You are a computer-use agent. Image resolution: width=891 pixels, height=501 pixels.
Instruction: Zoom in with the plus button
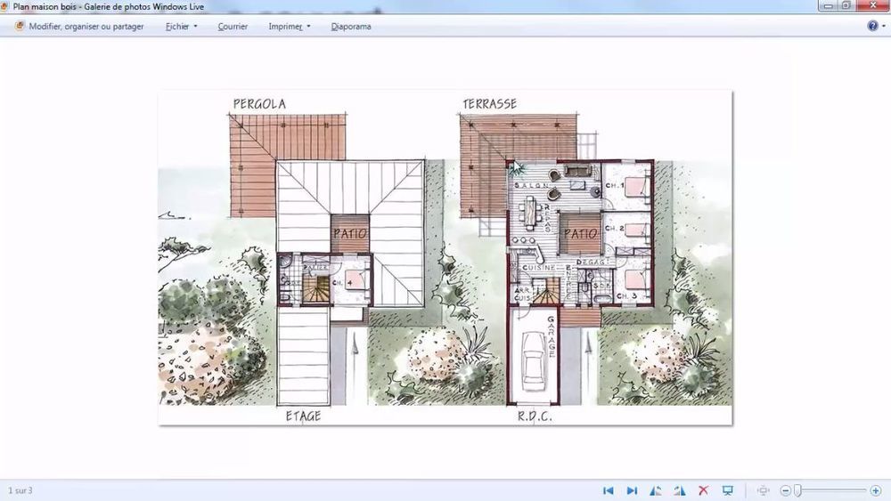876,490
